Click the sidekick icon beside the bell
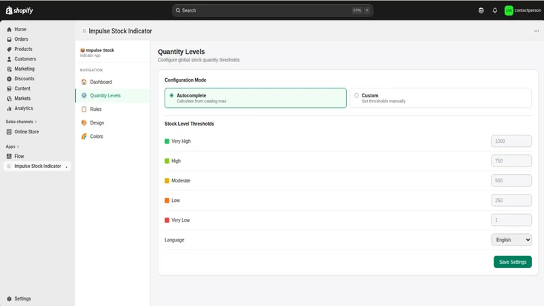The image size is (544, 306). point(481,10)
